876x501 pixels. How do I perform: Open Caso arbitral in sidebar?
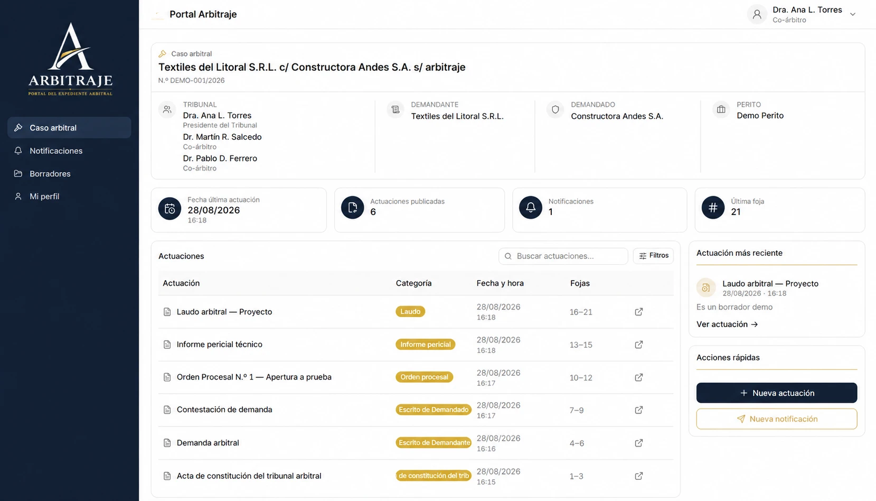[x=69, y=128]
